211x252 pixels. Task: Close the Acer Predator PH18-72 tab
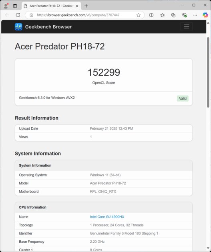pyautogui.click(x=77, y=6)
